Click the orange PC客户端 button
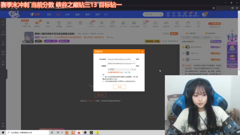The image size is (240, 135). pos(214,24)
